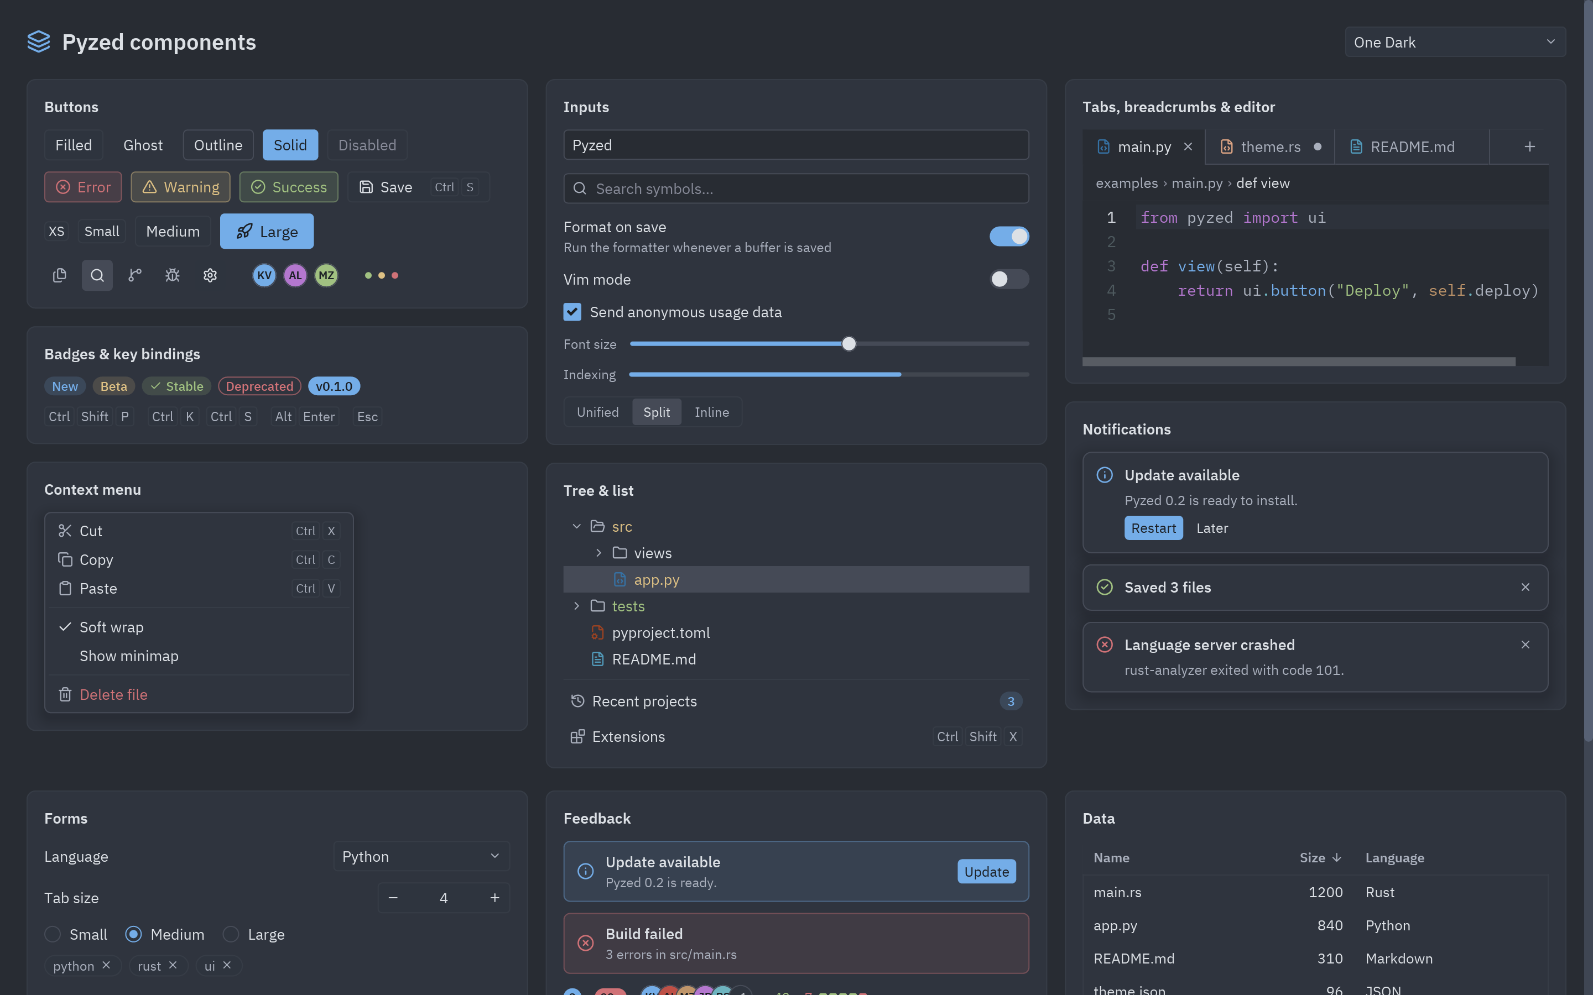Select the KV avatar
The width and height of the screenshot is (1593, 995).
pos(264,275)
